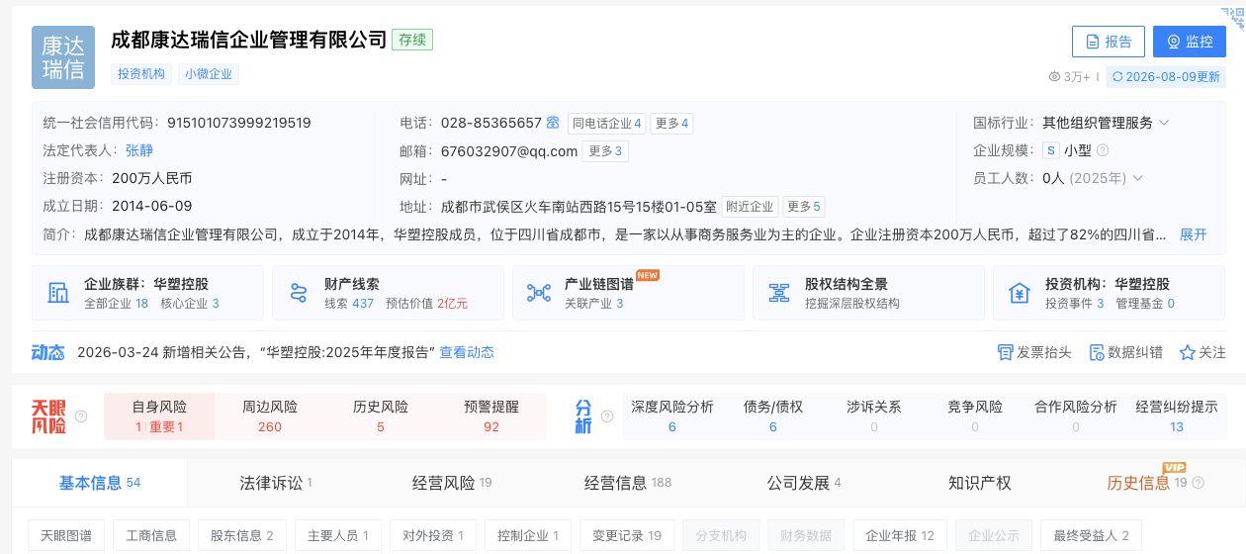1246x554 pixels.
Task: Click the help icon beside 小型 enterprise scale
Action: coord(1103,150)
